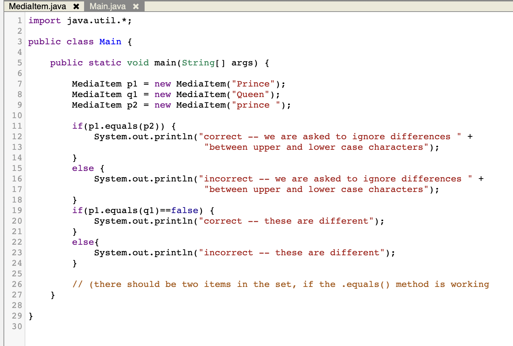Image resolution: width=513 pixels, height=346 pixels.
Task: Click line number 19 in the gutter
Action: 17,210
